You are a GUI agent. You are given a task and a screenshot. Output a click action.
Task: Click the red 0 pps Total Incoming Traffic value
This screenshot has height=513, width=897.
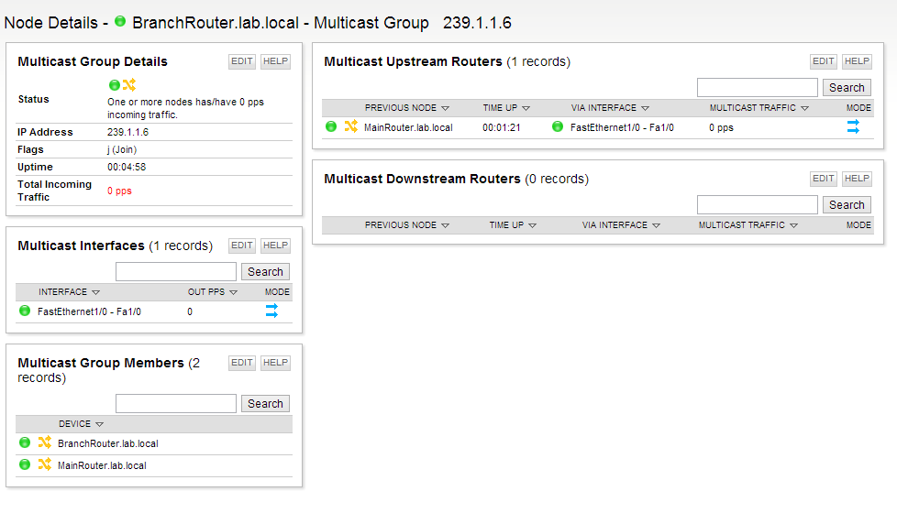[x=119, y=191]
